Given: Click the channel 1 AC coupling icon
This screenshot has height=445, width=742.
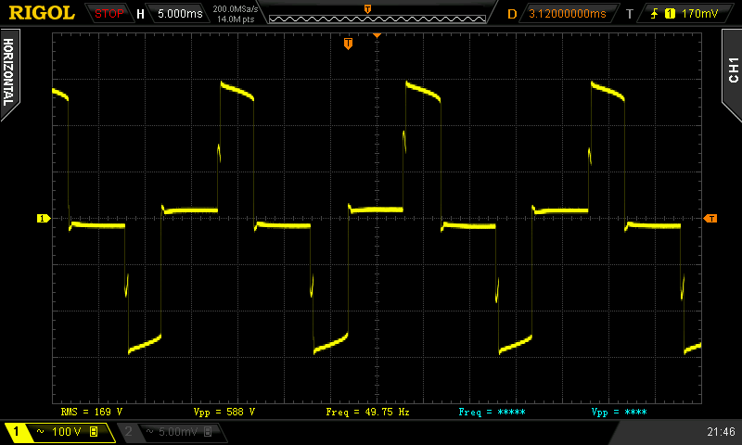Looking at the screenshot, I should (x=40, y=432).
